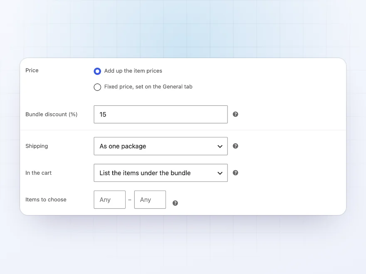Click the 'Price' label text
Screen dimensions: 366x274
pyautogui.click(x=32, y=70)
